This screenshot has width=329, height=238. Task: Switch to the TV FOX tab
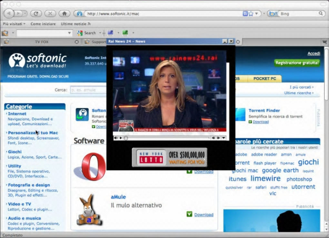click(42, 42)
